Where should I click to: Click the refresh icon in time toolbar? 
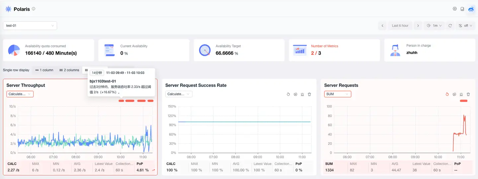pyautogui.click(x=450, y=25)
